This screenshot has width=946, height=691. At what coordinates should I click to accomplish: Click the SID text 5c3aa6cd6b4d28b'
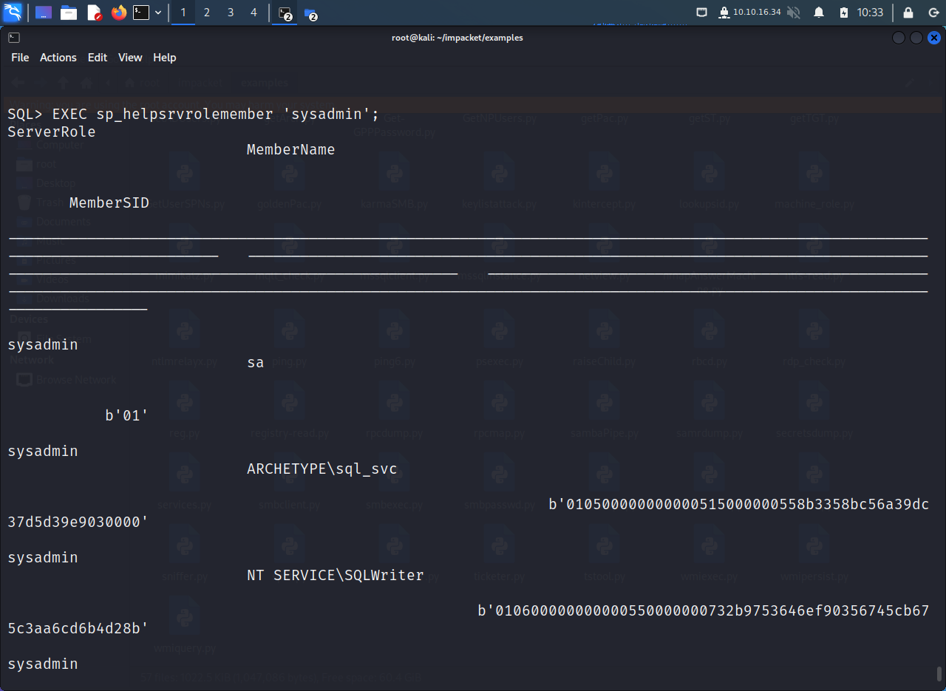point(78,629)
